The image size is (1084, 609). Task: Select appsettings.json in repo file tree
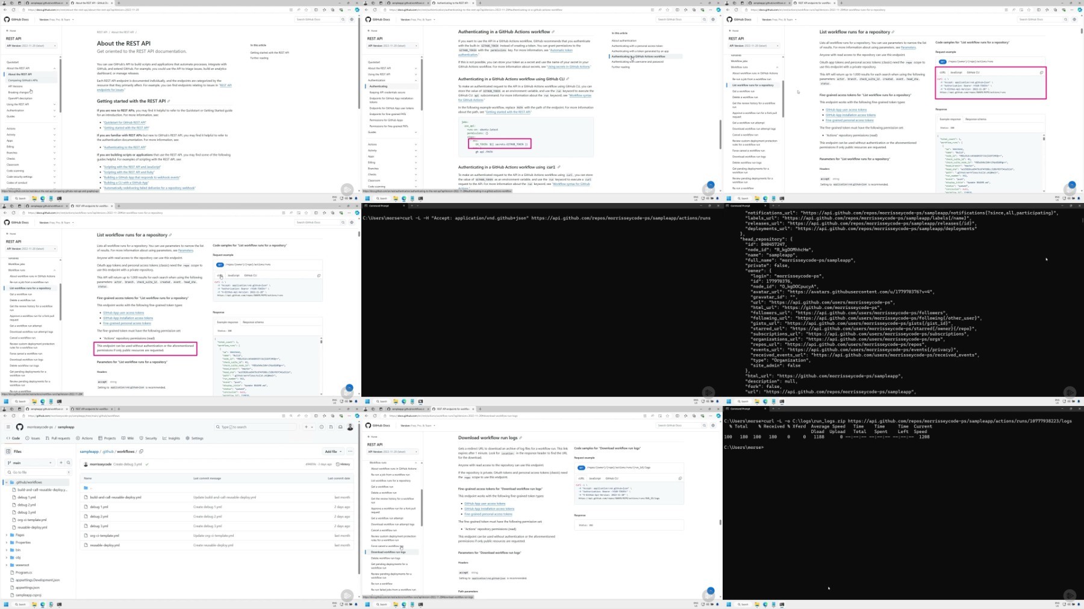coord(28,587)
